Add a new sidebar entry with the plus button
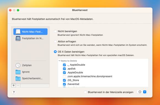The image size is (160, 105). [x=14, y=85]
